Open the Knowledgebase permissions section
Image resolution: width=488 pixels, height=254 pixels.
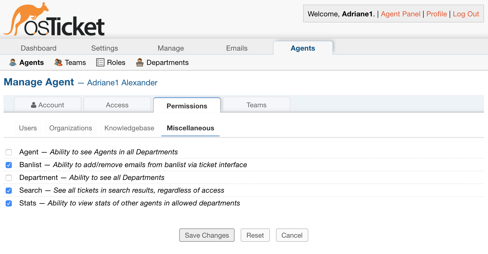129,128
